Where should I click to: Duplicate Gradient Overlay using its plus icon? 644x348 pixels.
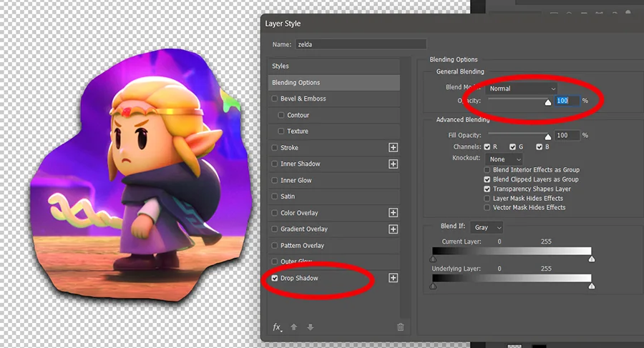393,229
